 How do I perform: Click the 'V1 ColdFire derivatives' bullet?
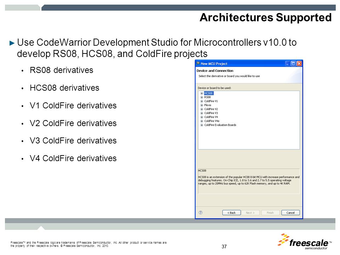click(73, 106)
